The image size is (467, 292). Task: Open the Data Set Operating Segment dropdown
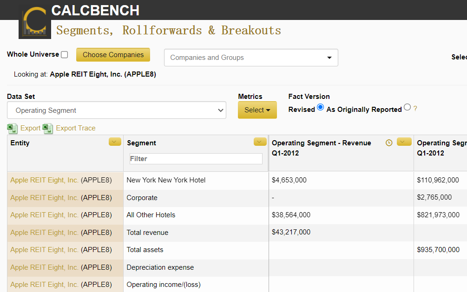(117, 110)
